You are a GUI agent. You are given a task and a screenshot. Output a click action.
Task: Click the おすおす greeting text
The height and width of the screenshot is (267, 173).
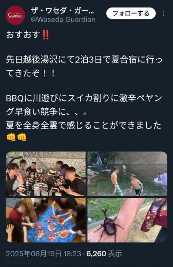click(x=23, y=35)
